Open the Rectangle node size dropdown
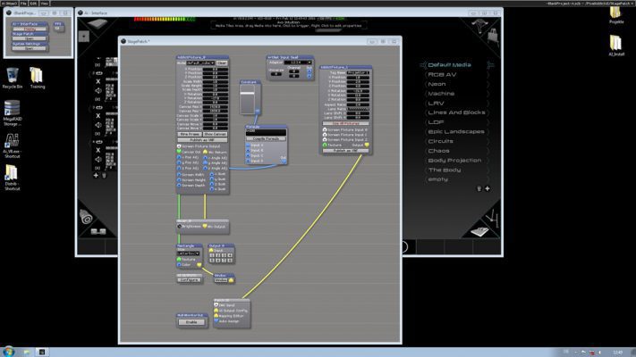Screen dimensions: 636x357 189,253
